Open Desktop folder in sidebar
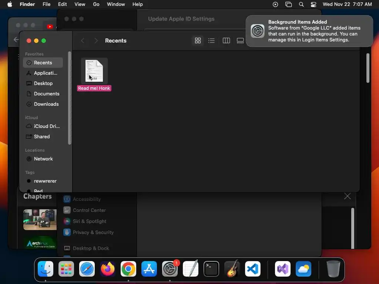The height and width of the screenshot is (284, 379). pyautogui.click(x=43, y=83)
